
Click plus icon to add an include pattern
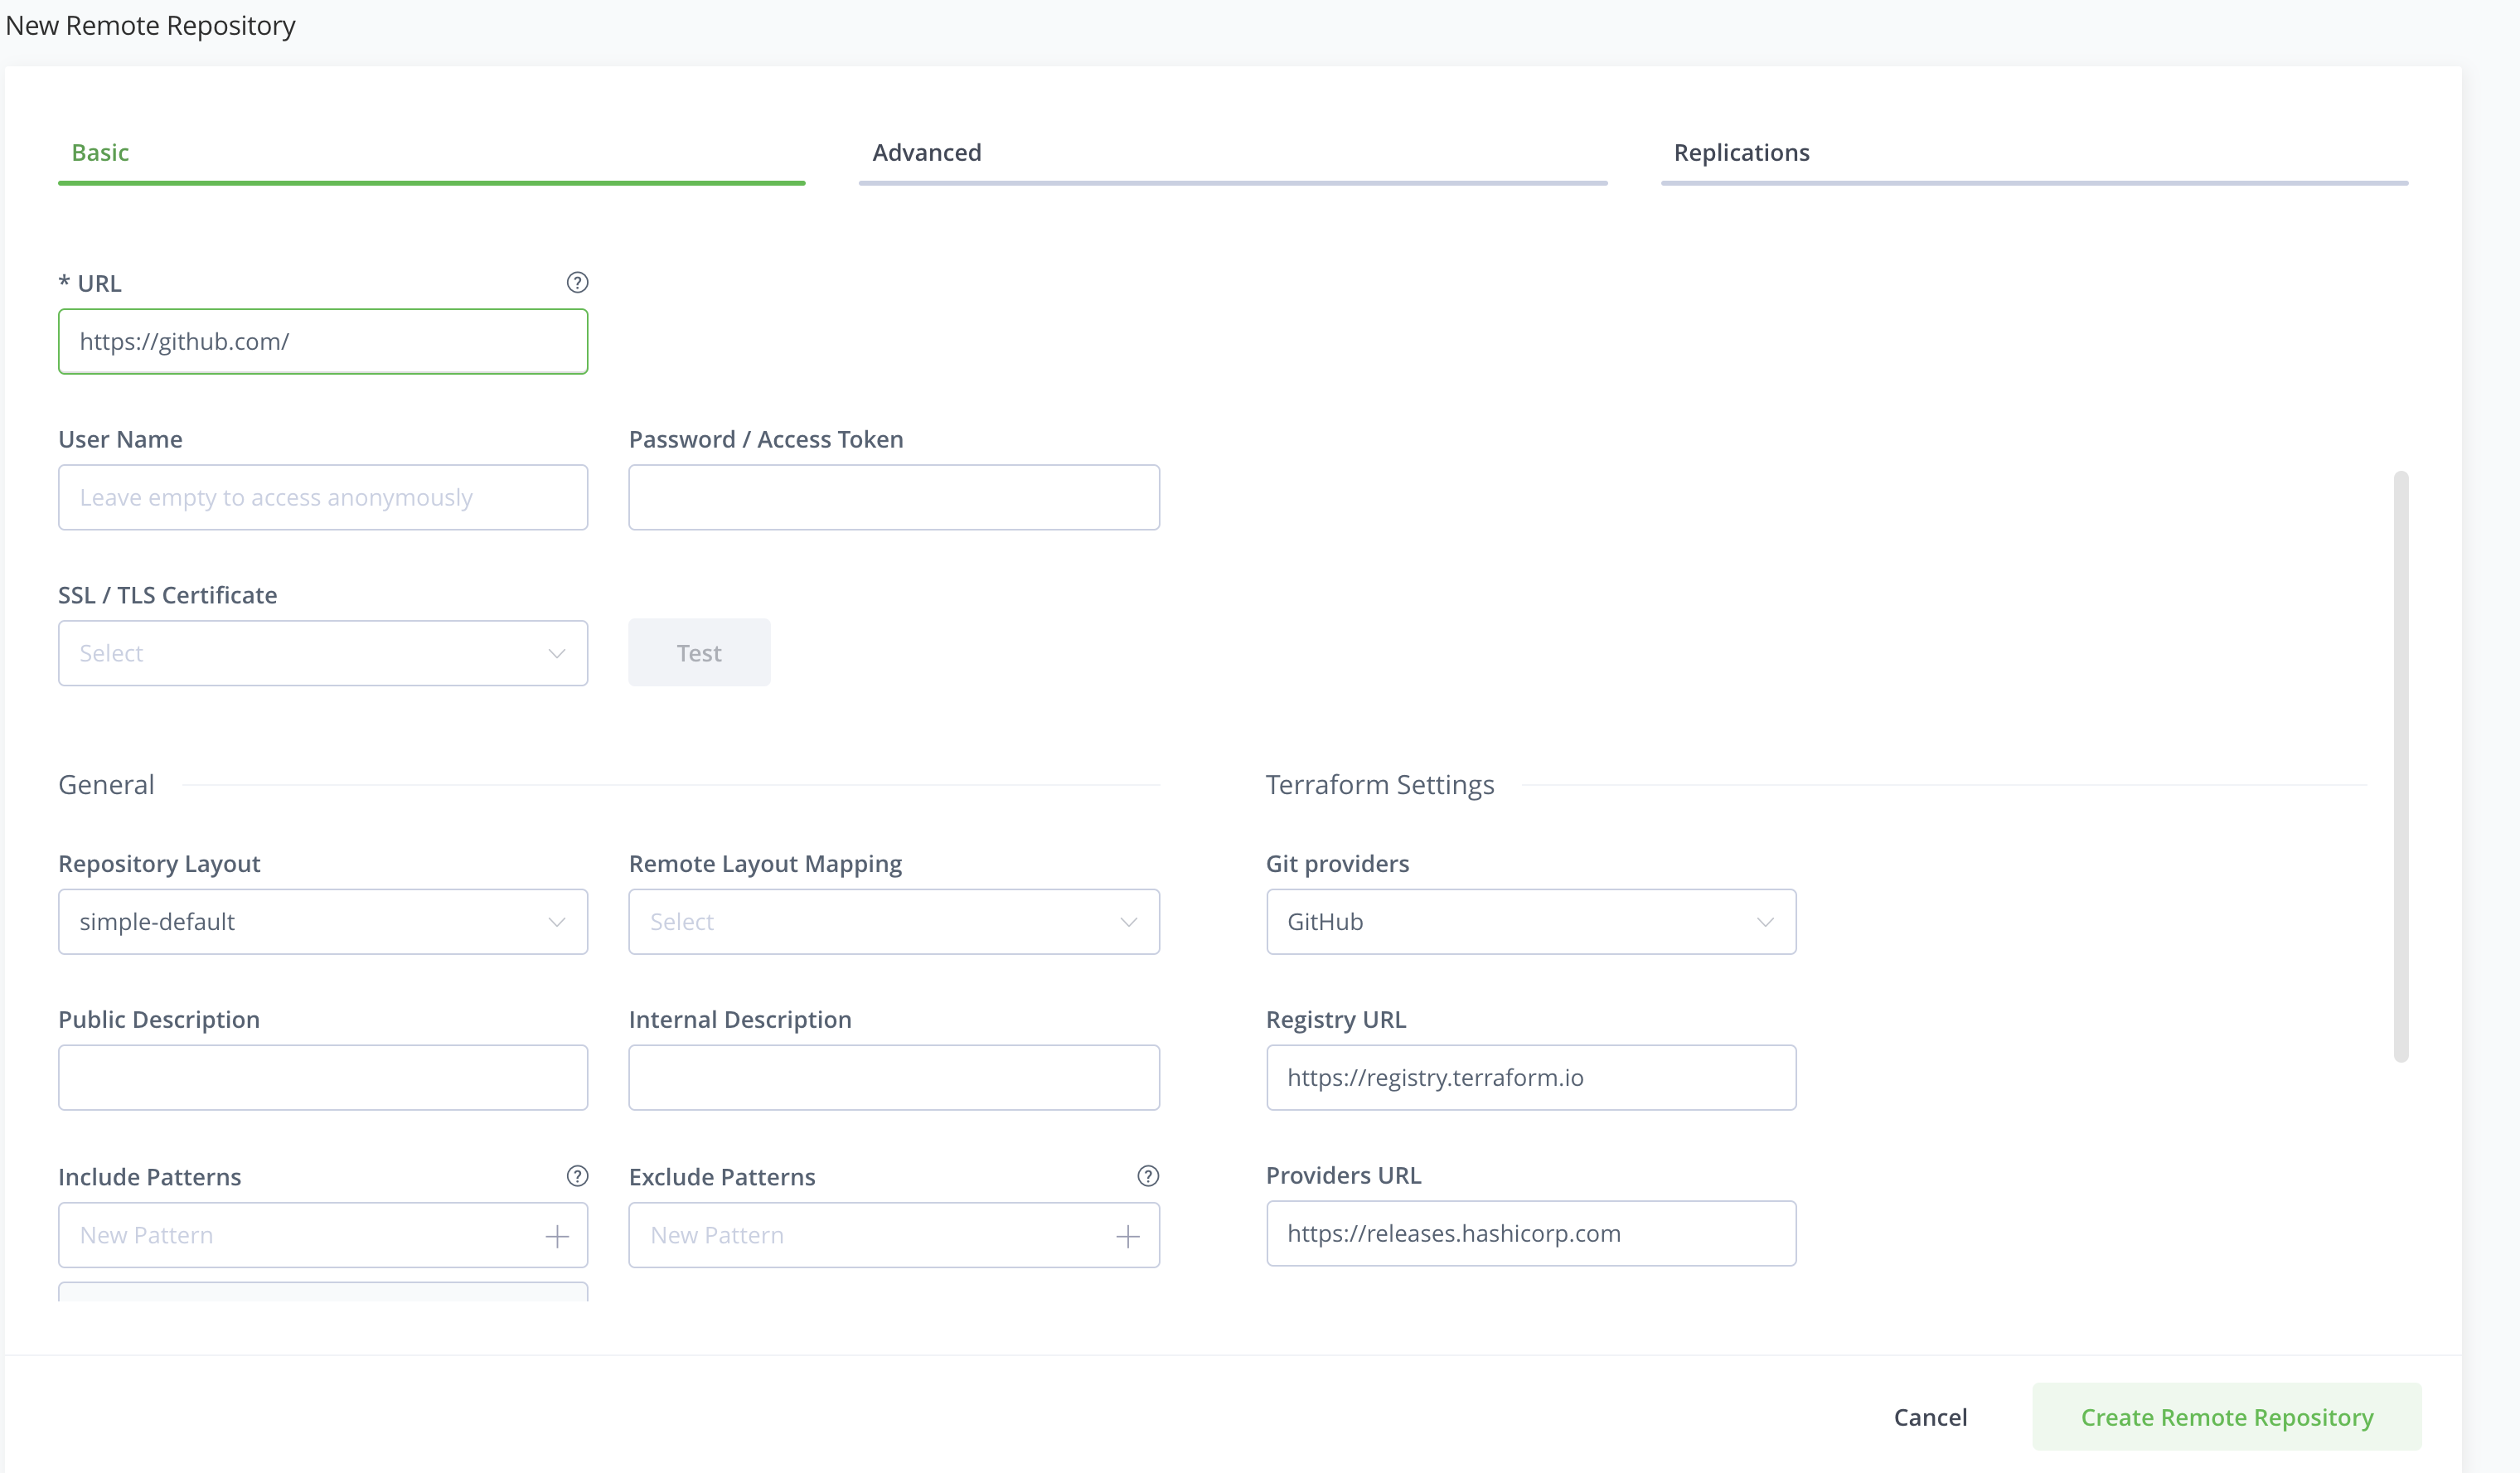[557, 1236]
